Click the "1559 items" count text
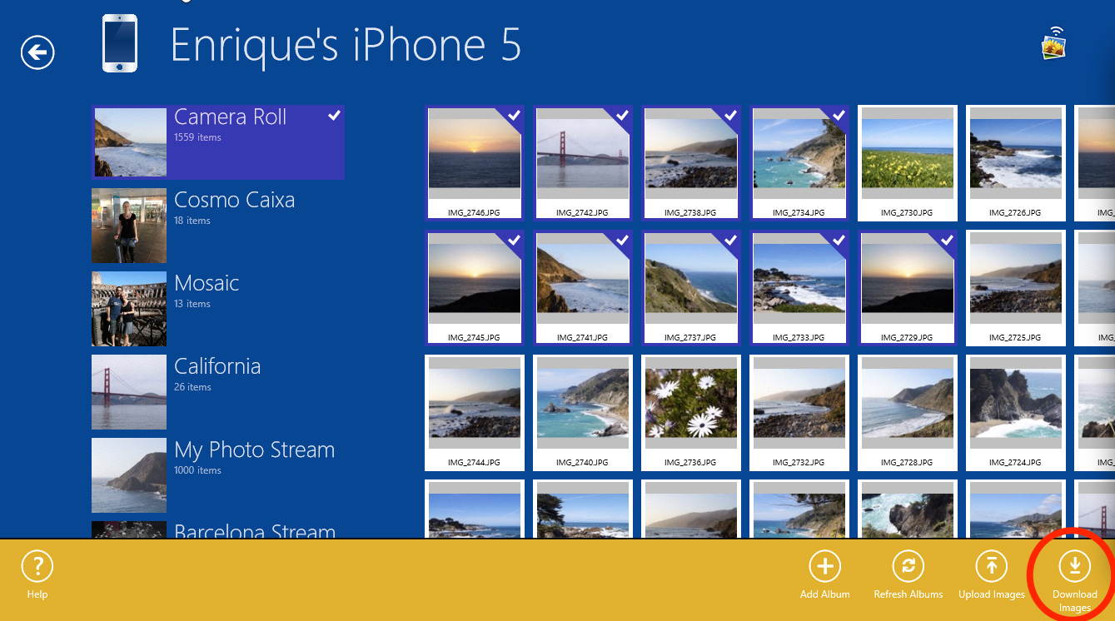 point(197,137)
